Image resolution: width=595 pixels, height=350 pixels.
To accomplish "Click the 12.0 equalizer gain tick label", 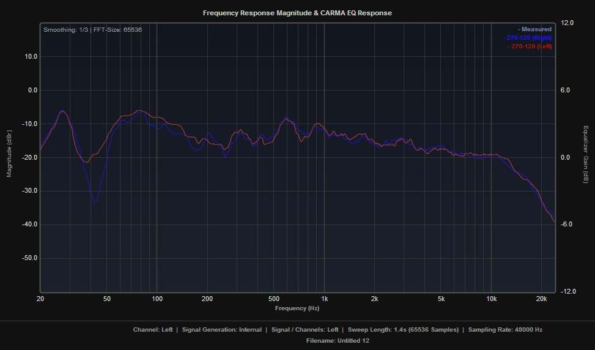I will point(567,23).
